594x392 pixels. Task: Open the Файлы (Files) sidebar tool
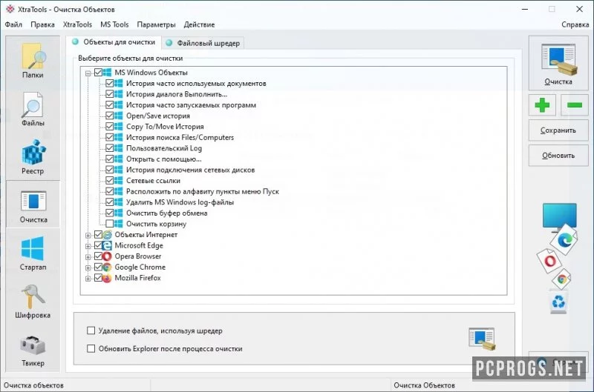point(33,109)
